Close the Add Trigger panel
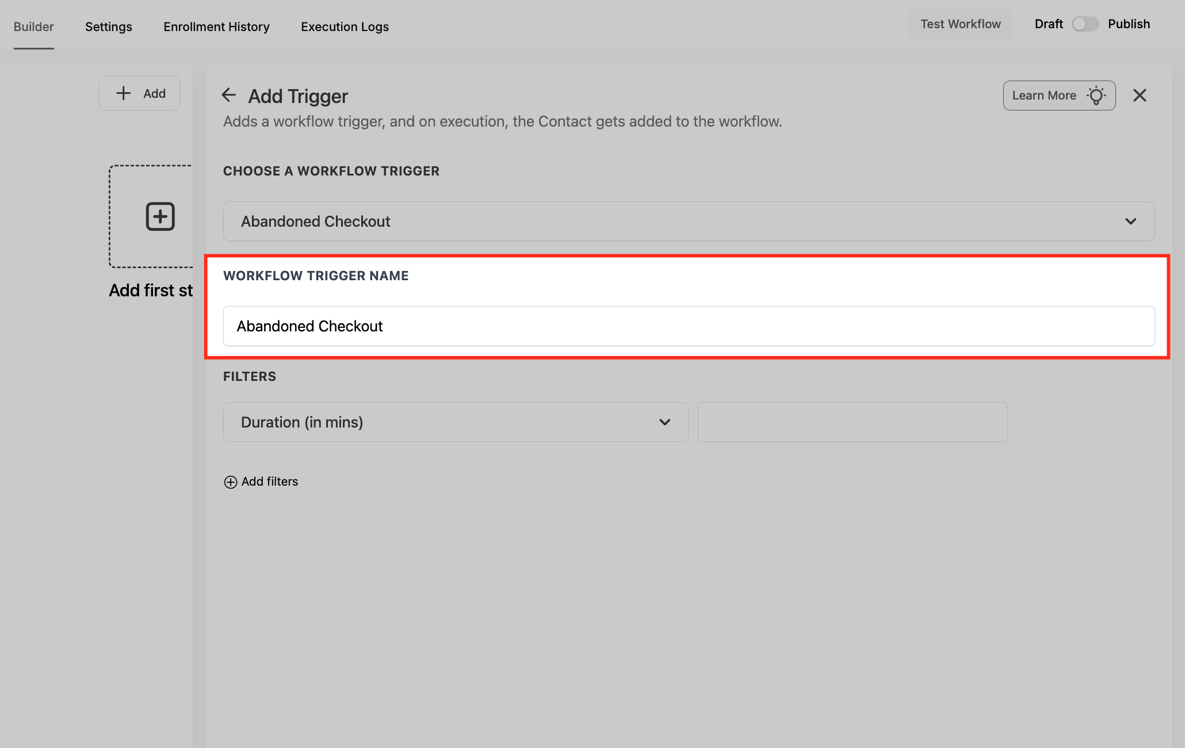The image size is (1185, 748). [1140, 96]
